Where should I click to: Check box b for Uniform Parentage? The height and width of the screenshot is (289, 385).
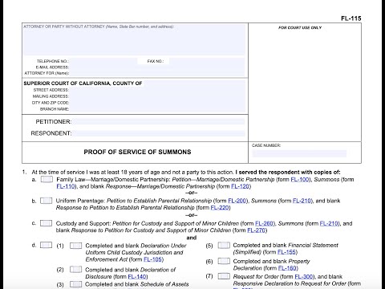pyautogui.click(x=47, y=201)
